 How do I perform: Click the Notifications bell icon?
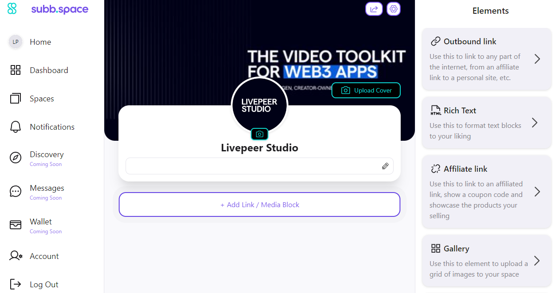[16, 127]
